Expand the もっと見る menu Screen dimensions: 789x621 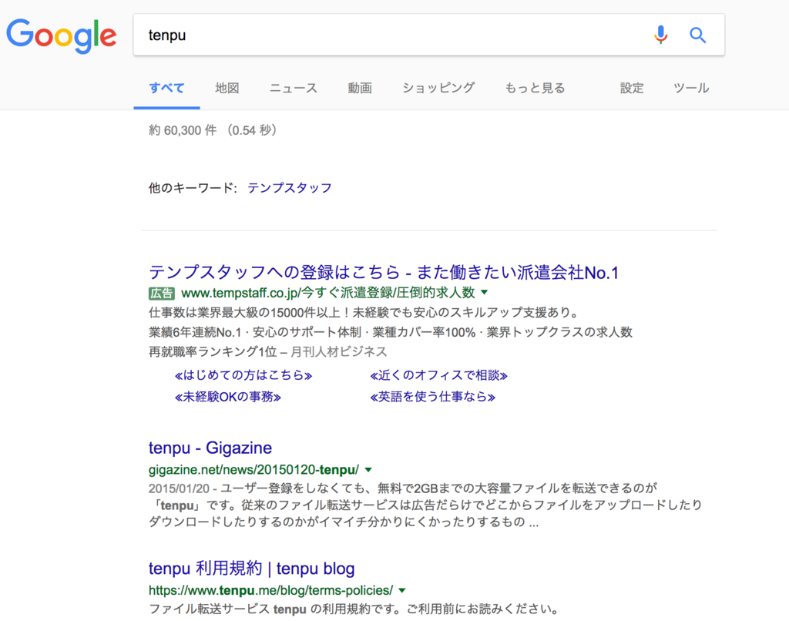[x=535, y=88]
